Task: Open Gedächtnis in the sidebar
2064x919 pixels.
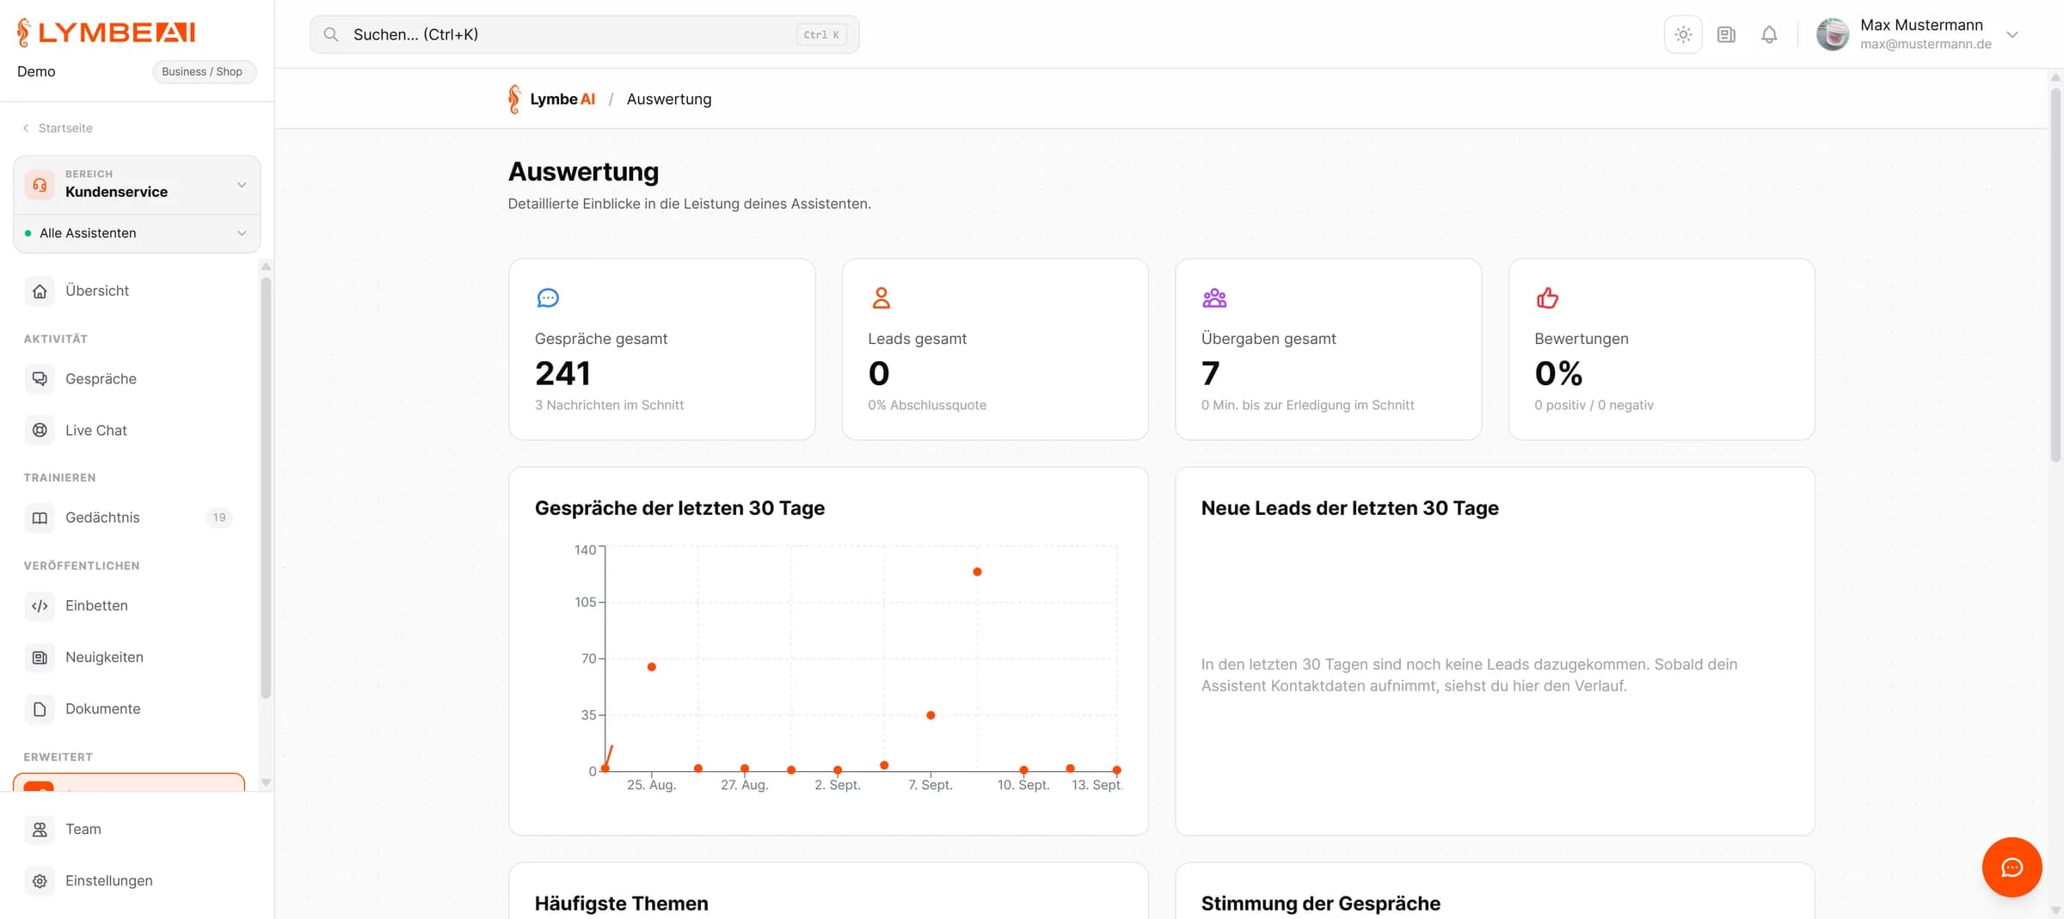Action: [129, 518]
